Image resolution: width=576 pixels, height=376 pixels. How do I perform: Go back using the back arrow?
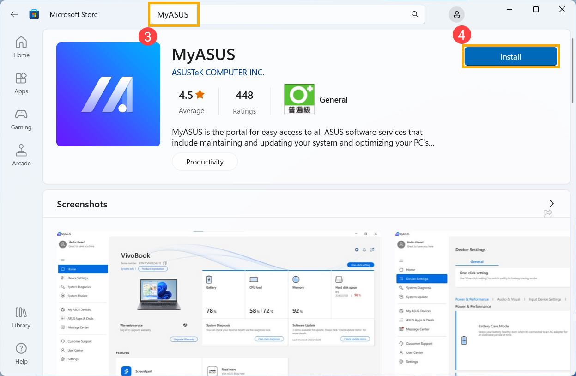point(14,14)
